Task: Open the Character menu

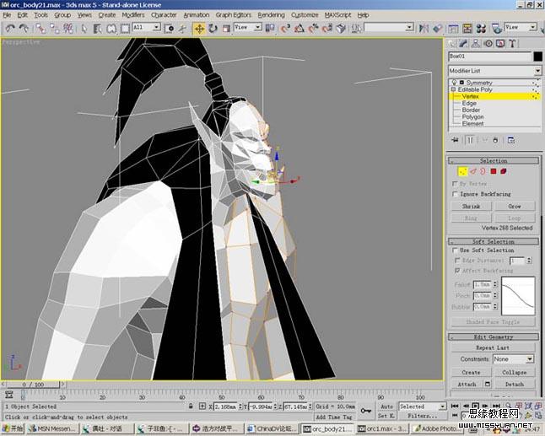Action: pos(164,15)
